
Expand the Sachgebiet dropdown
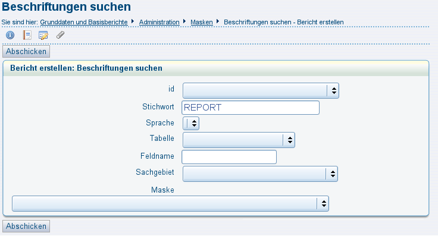pos(260,174)
